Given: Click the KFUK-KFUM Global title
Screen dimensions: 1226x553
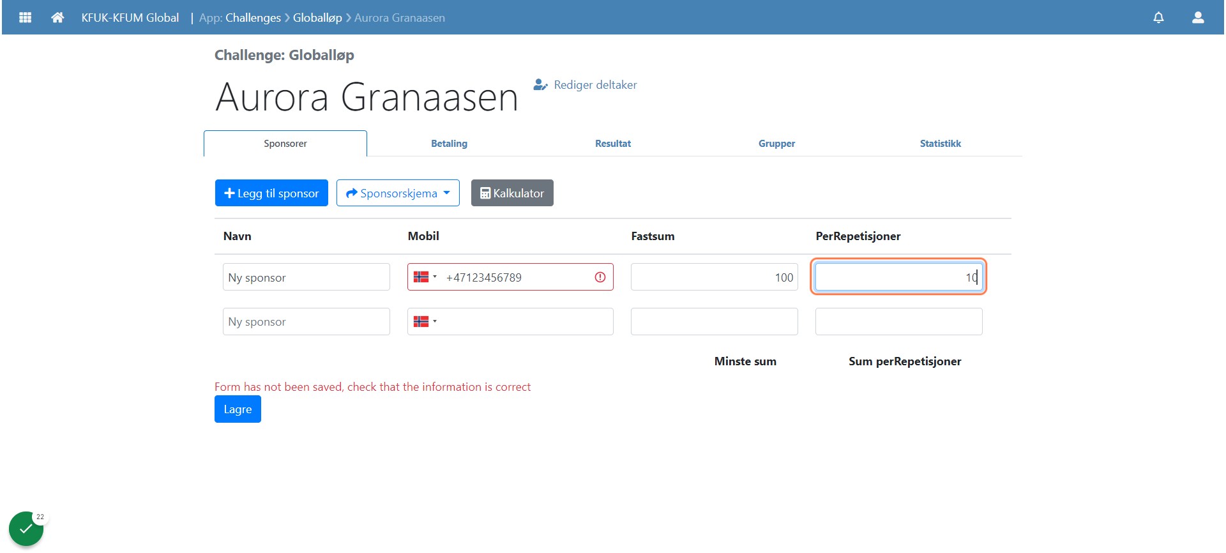Looking at the screenshot, I should click(x=130, y=18).
